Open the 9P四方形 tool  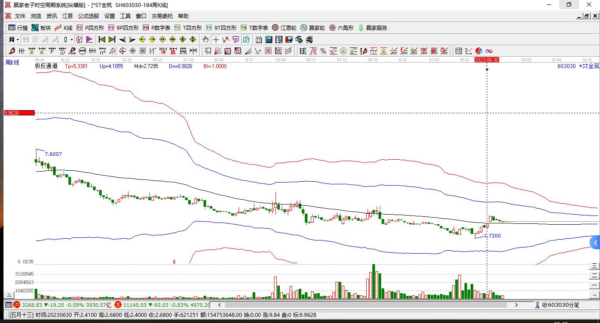click(x=124, y=28)
